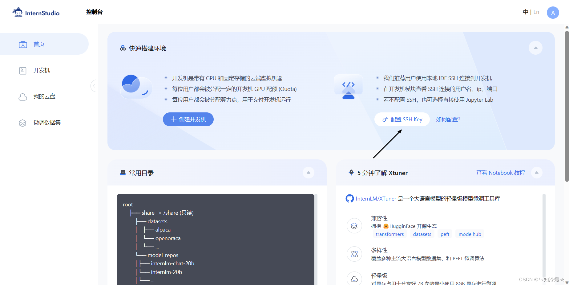The height and width of the screenshot is (285, 569).
Task: Click the InternStudio logo
Action: (36, 13)
